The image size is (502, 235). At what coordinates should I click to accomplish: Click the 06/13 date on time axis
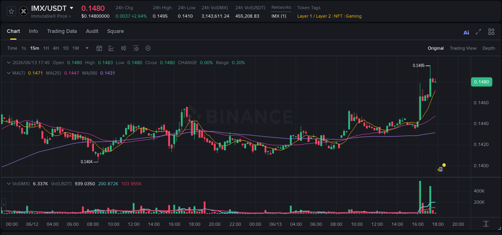pos(275,224)
